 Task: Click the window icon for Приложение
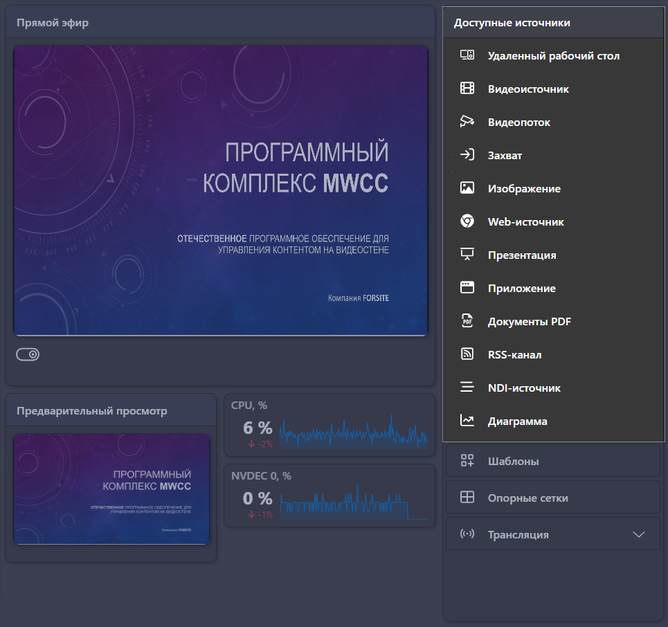click(x=467, y=287)
